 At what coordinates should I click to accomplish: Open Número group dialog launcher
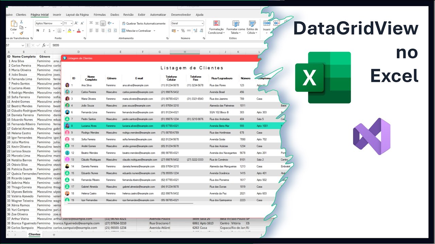pos(204,38)
